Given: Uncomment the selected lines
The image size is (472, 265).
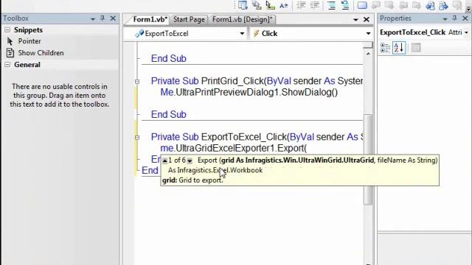Looking at the screenshot, I should [x=345, y=5].
